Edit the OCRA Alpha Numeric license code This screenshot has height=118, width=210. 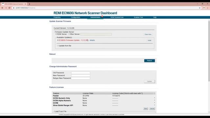pyautogui.click(x=115, y=101)
